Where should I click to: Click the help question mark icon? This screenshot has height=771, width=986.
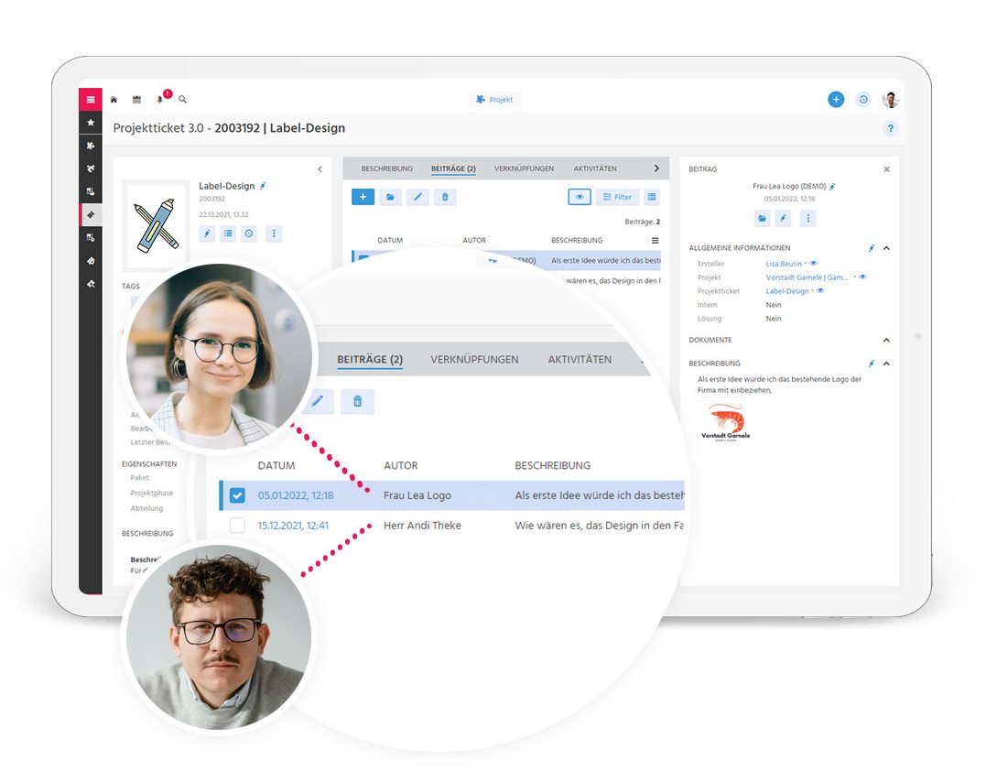(x=890, y=129)
